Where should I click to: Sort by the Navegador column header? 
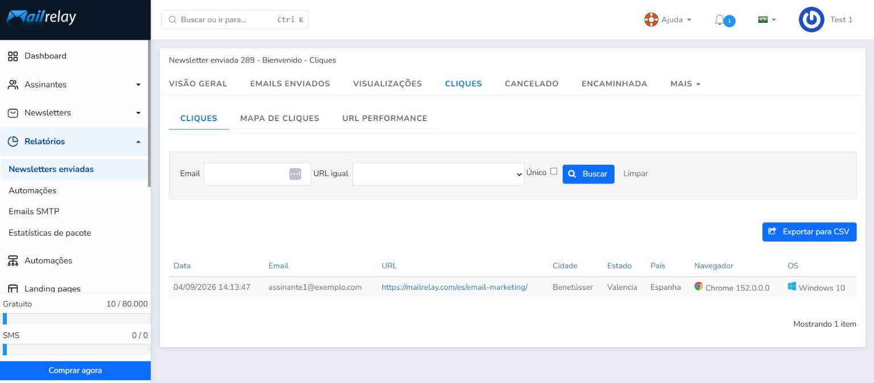(x=714, y=265)
